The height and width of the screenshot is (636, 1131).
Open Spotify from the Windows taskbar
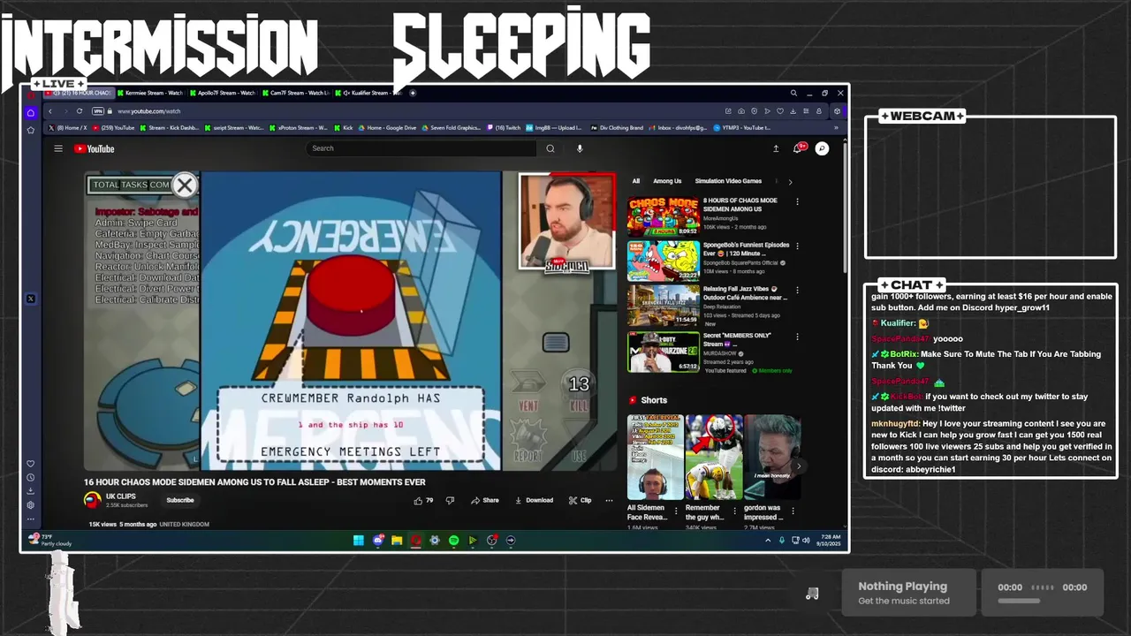(454, 541)
